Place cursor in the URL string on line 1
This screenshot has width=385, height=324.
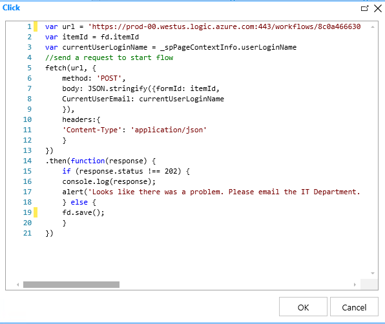point(224,26)
